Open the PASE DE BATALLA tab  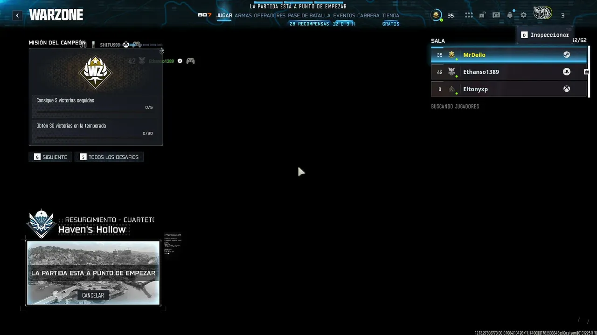click(309, 15)
